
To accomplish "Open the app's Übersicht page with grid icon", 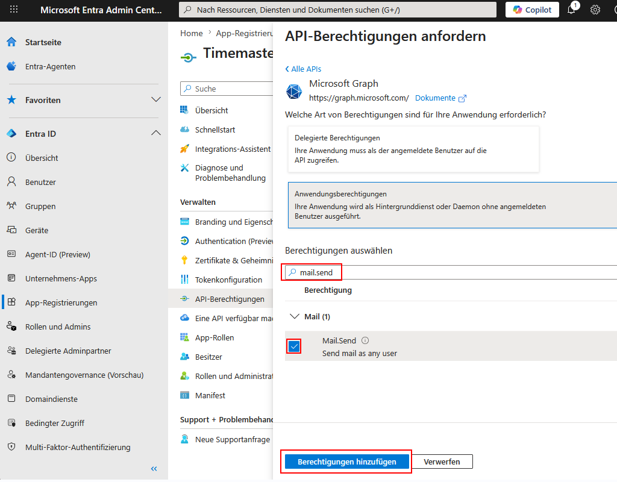I will [211, 111].
